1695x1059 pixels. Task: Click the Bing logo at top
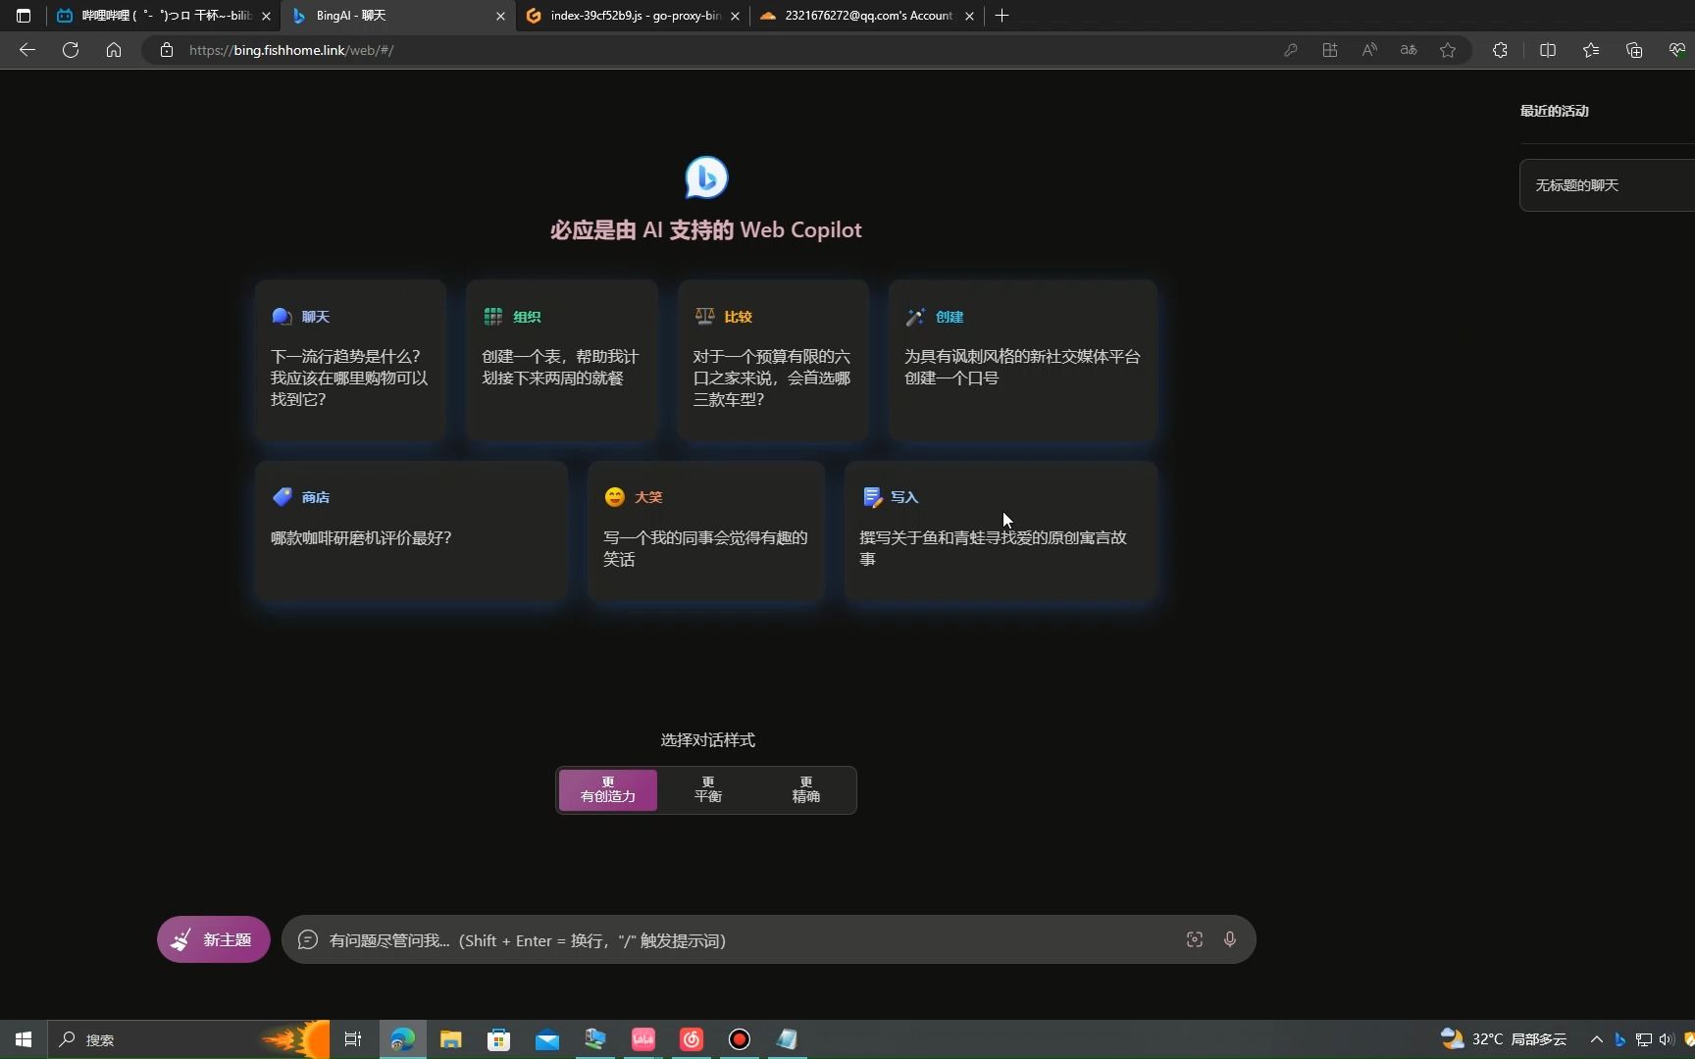[x=706, y=177]
